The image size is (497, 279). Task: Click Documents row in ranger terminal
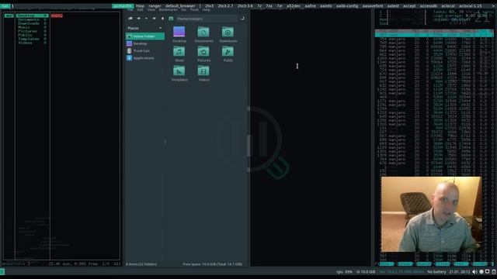tap(33, 19)
